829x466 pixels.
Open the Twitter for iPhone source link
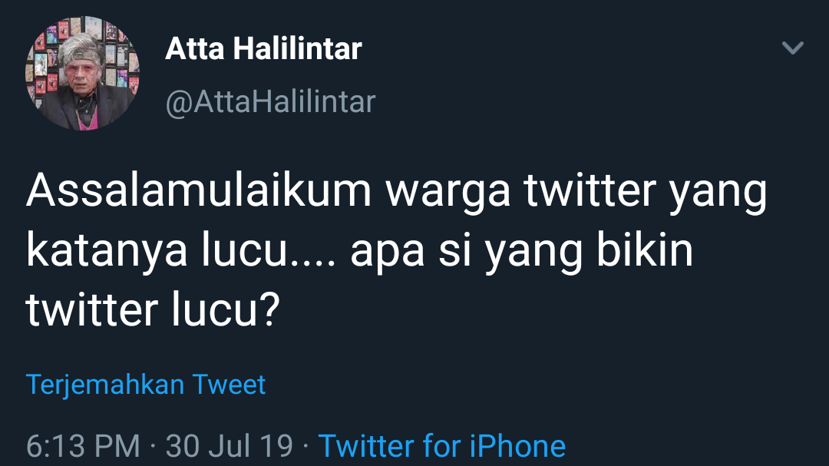pos(441,445)
